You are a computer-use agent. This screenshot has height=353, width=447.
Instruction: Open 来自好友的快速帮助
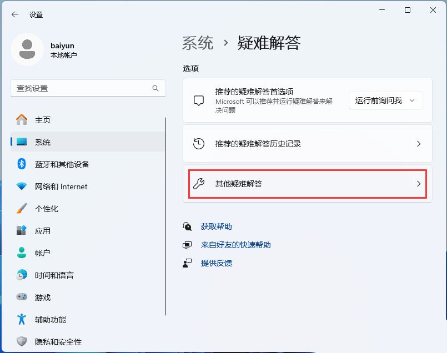[x=235, y=244]
